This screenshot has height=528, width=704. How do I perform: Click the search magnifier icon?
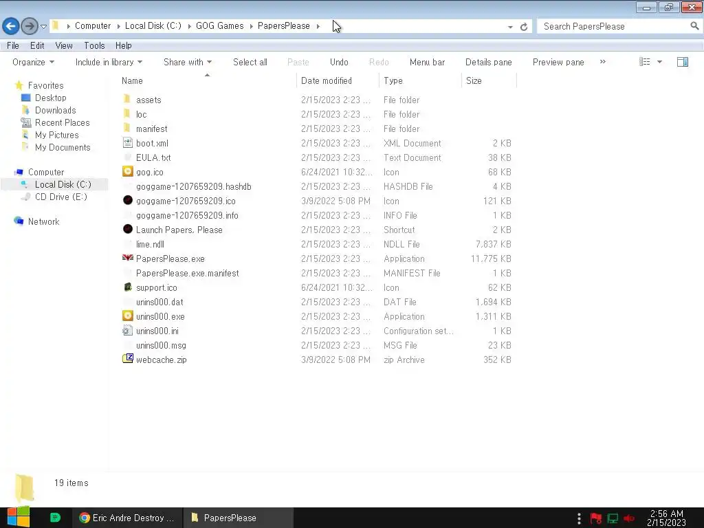(694, 26)
